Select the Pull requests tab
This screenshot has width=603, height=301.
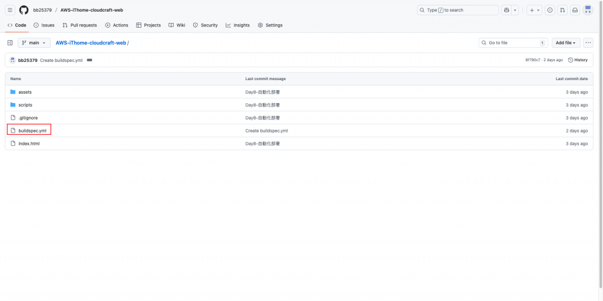(79, 25)
